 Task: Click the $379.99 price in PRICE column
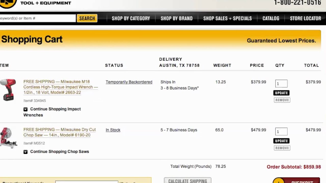coord(258,82)
